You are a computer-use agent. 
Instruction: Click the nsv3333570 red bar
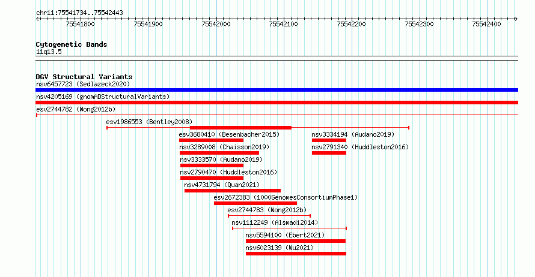point(212,165)
